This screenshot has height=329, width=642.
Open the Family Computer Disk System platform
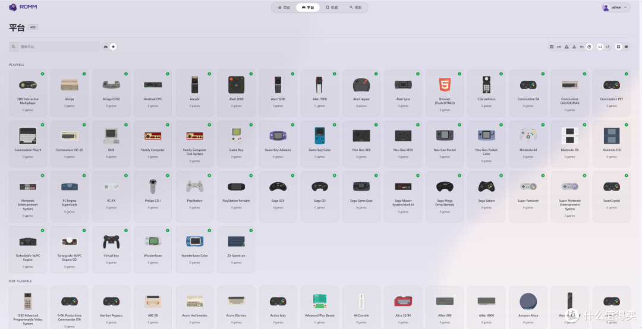[194, 144]
